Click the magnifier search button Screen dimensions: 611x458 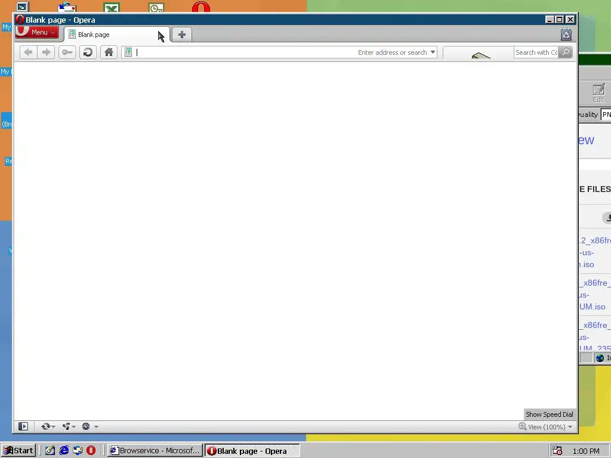tap(566, 52)
